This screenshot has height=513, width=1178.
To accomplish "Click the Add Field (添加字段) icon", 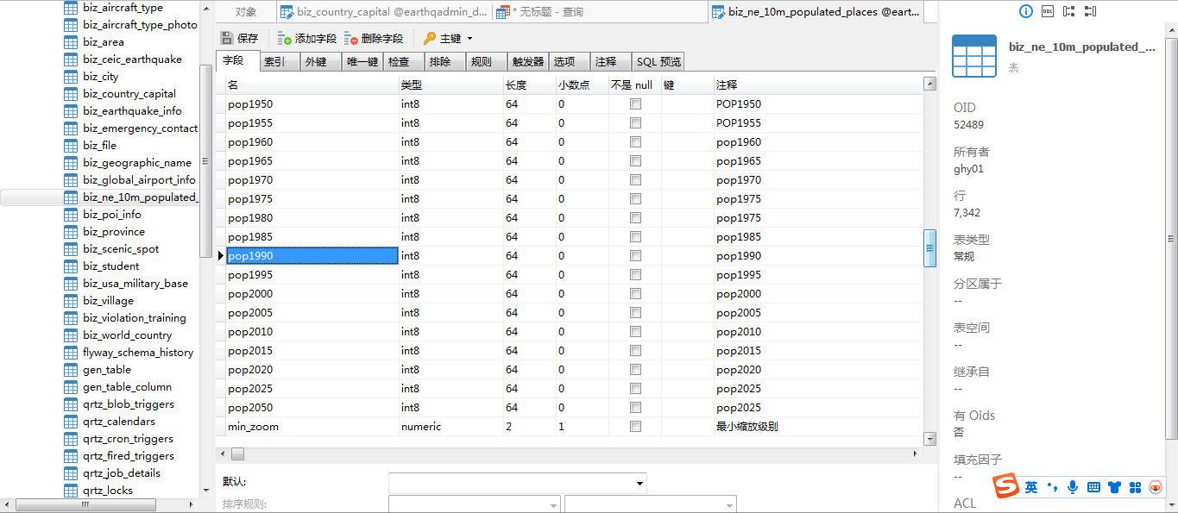I will (x=285, y=39).
